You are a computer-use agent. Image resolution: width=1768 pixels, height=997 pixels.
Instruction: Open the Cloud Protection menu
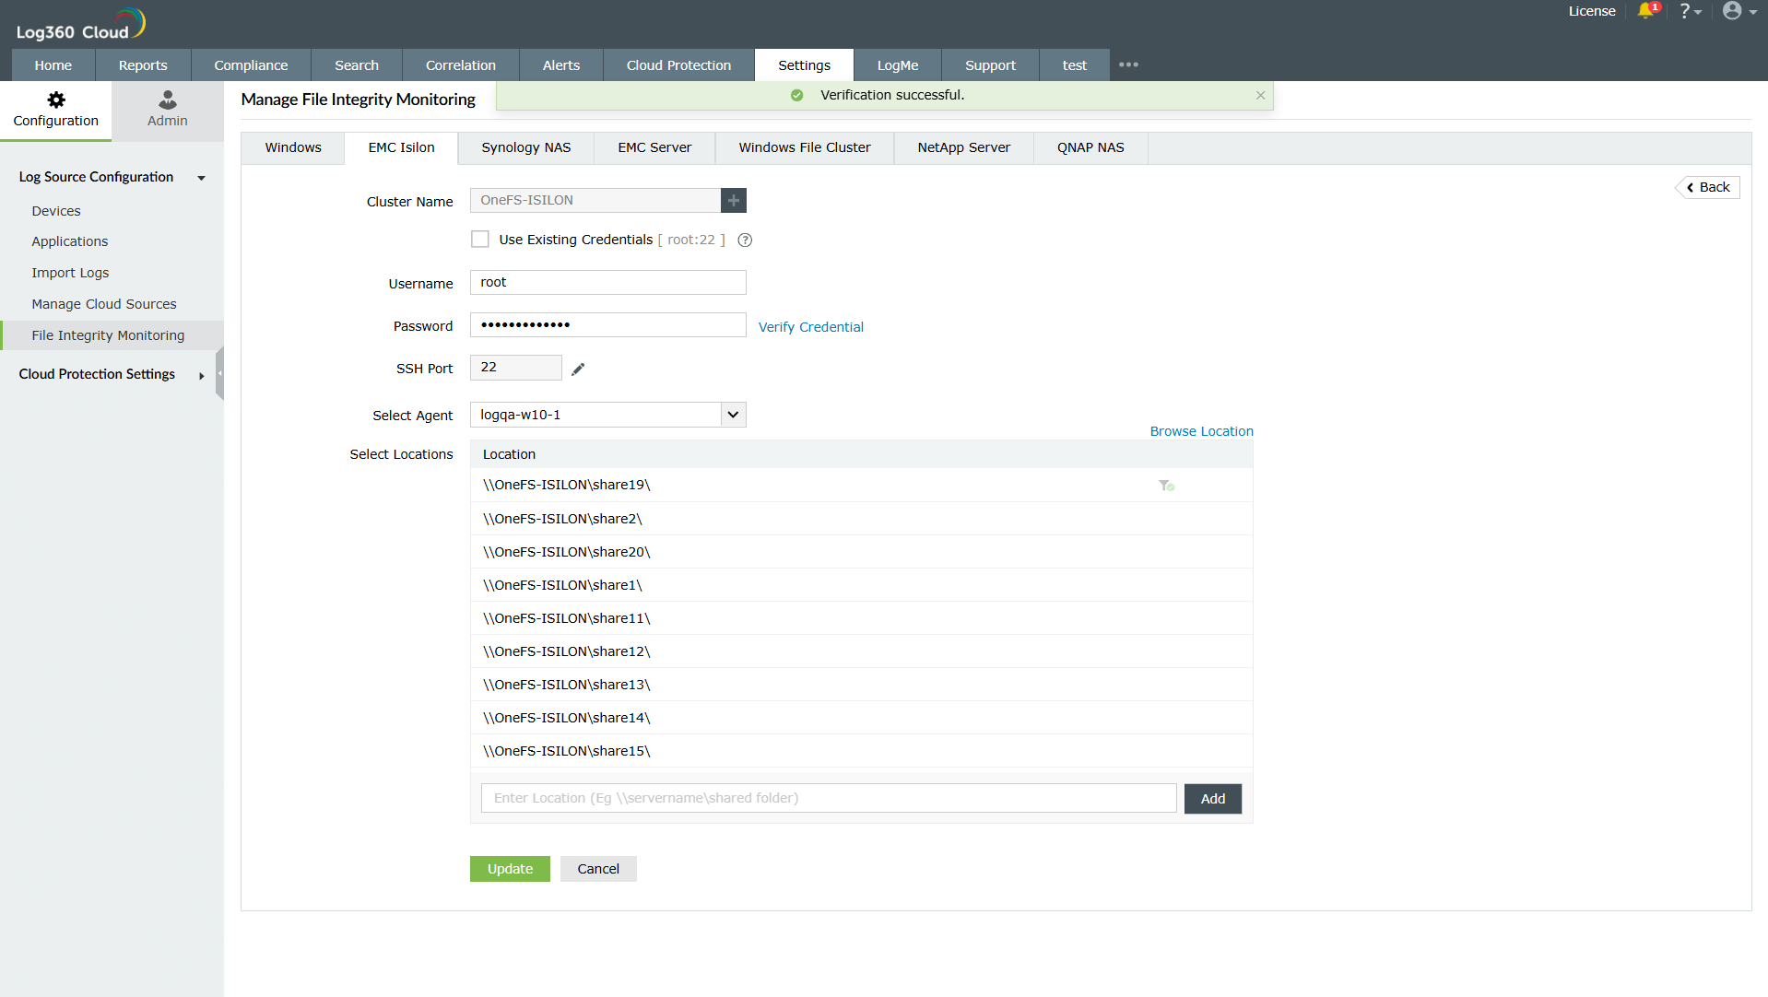pos(678,65)
